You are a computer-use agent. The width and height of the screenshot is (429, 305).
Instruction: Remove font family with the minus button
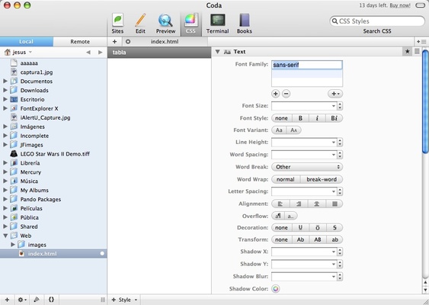[x=286, y=94]
